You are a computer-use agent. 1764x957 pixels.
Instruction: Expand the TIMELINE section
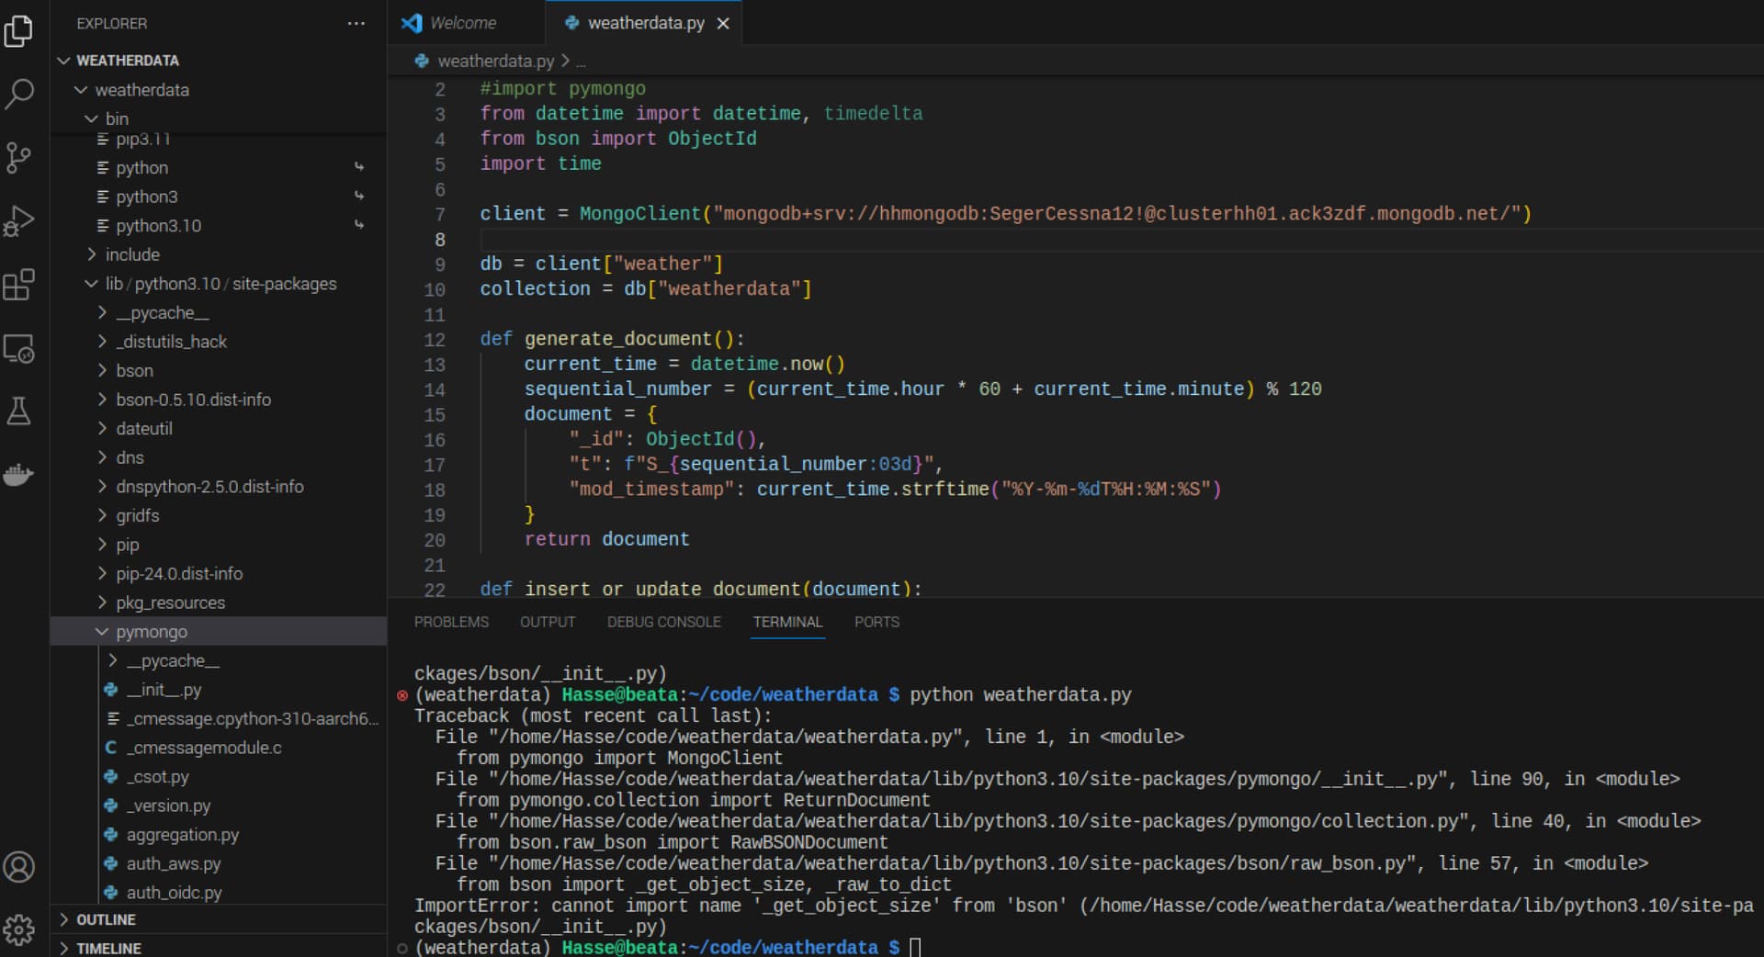tap(107, 948)
